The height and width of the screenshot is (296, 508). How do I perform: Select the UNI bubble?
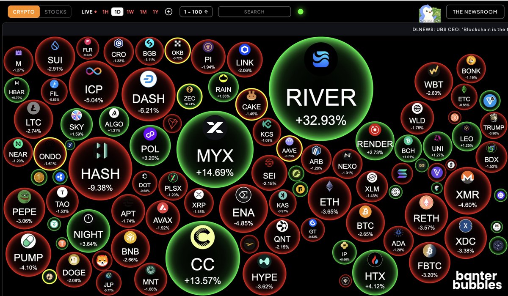[437, 146]
